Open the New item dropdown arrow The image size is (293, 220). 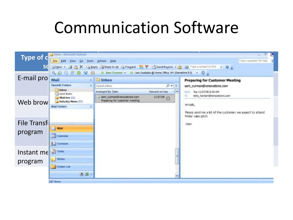65,67
